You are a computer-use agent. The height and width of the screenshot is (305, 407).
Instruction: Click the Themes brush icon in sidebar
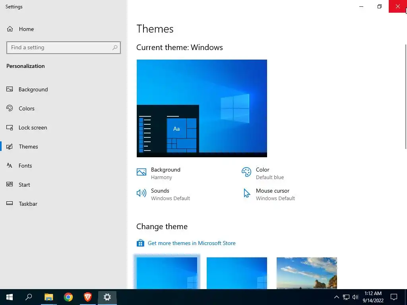pos(10,147)
